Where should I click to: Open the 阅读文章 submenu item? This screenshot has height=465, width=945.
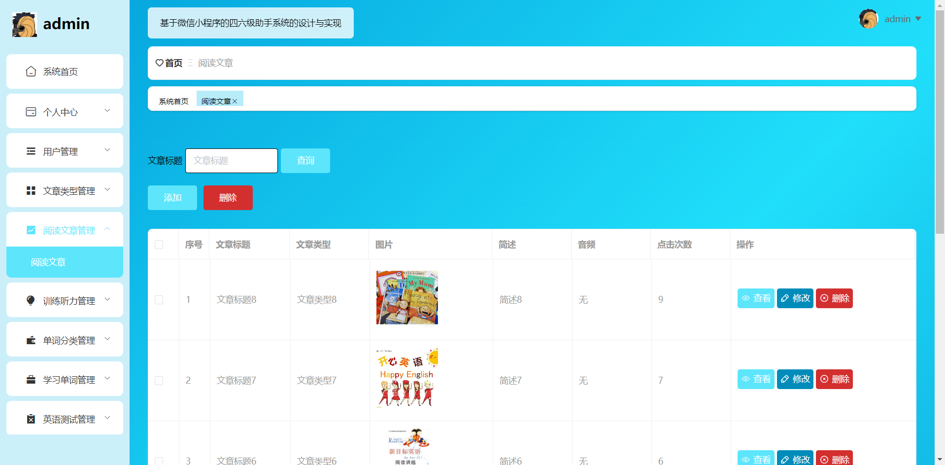point(65,262)
